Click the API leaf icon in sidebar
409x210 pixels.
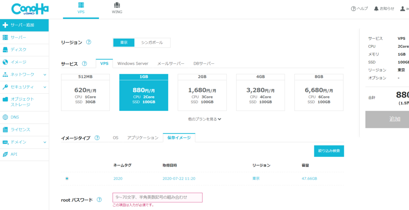(5, 155)
